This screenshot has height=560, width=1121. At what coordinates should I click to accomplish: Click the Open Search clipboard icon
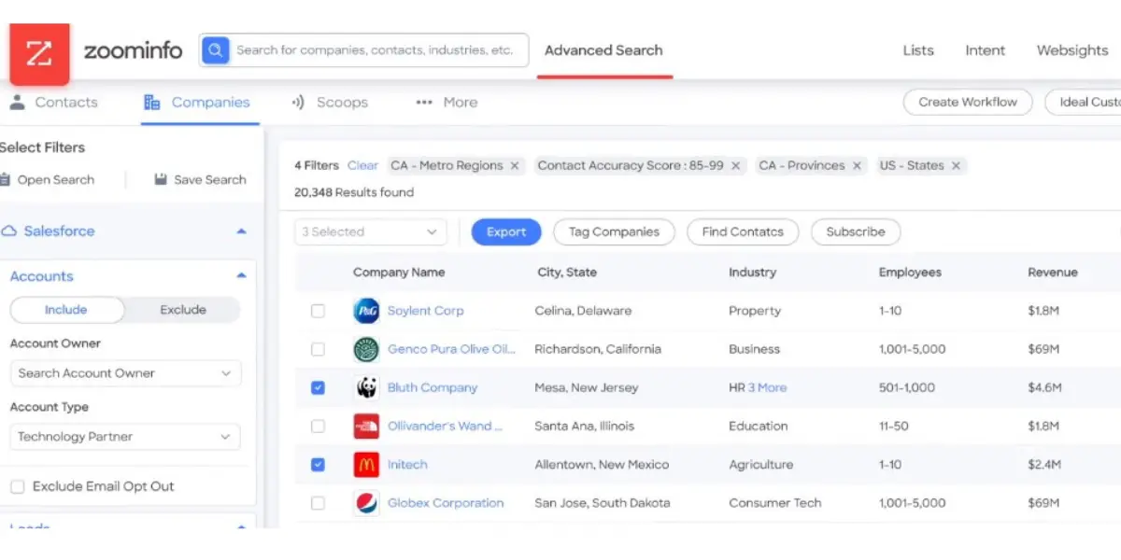coord(5,179)
